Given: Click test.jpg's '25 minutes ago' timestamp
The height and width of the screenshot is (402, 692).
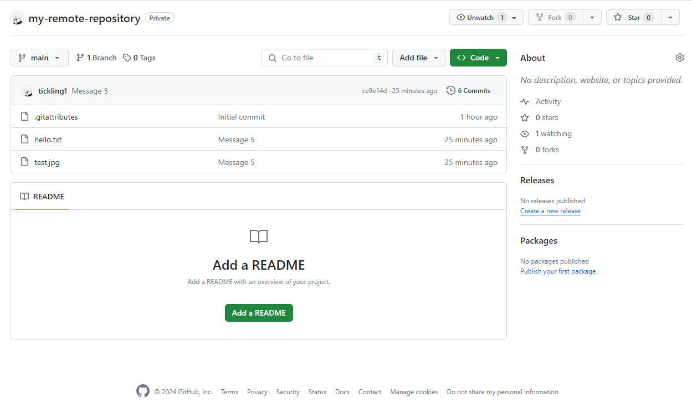Looking at the screenshot, I should (x=471, y=162).
